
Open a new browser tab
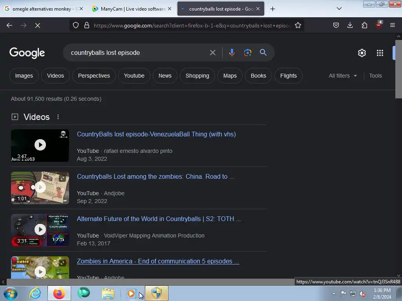(272, 9)
